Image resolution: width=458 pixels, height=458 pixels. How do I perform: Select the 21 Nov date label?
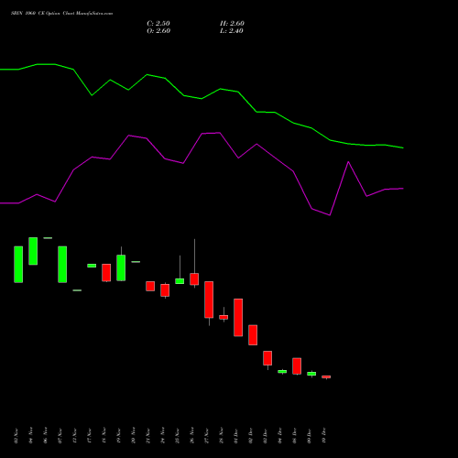click(x=148, y=435)
